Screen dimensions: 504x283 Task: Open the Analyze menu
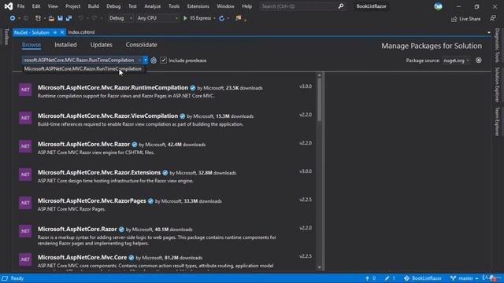click(x=152, y=6)
